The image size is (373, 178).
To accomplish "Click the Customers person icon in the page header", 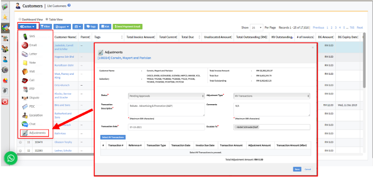I will pos(18,6).
